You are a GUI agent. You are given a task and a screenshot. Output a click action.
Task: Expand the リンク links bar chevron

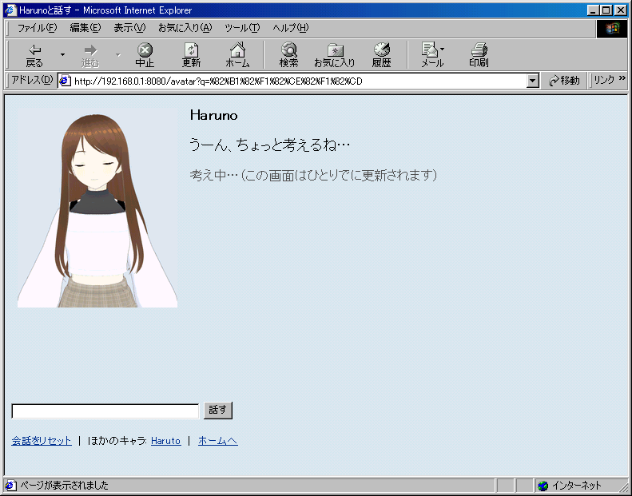click(622, 78)
